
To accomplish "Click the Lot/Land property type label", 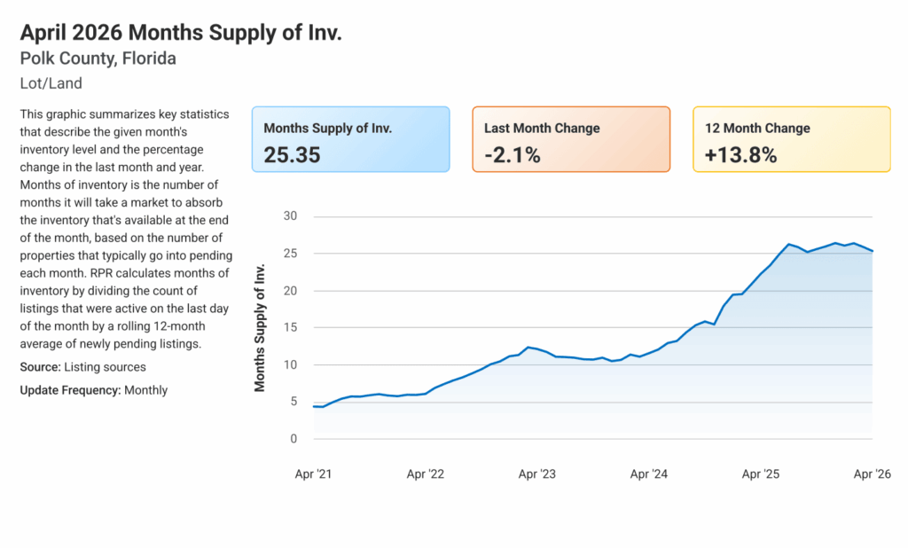I will coord(51,83).
